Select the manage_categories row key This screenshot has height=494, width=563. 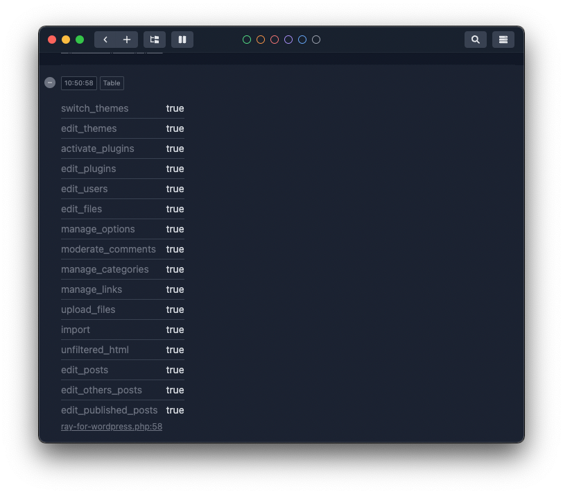[x=105, y=269]
